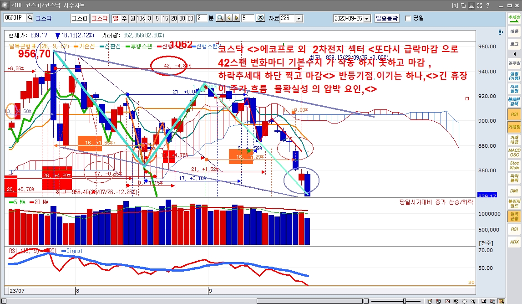Focus the minute value field showing 2

(202, 18)
